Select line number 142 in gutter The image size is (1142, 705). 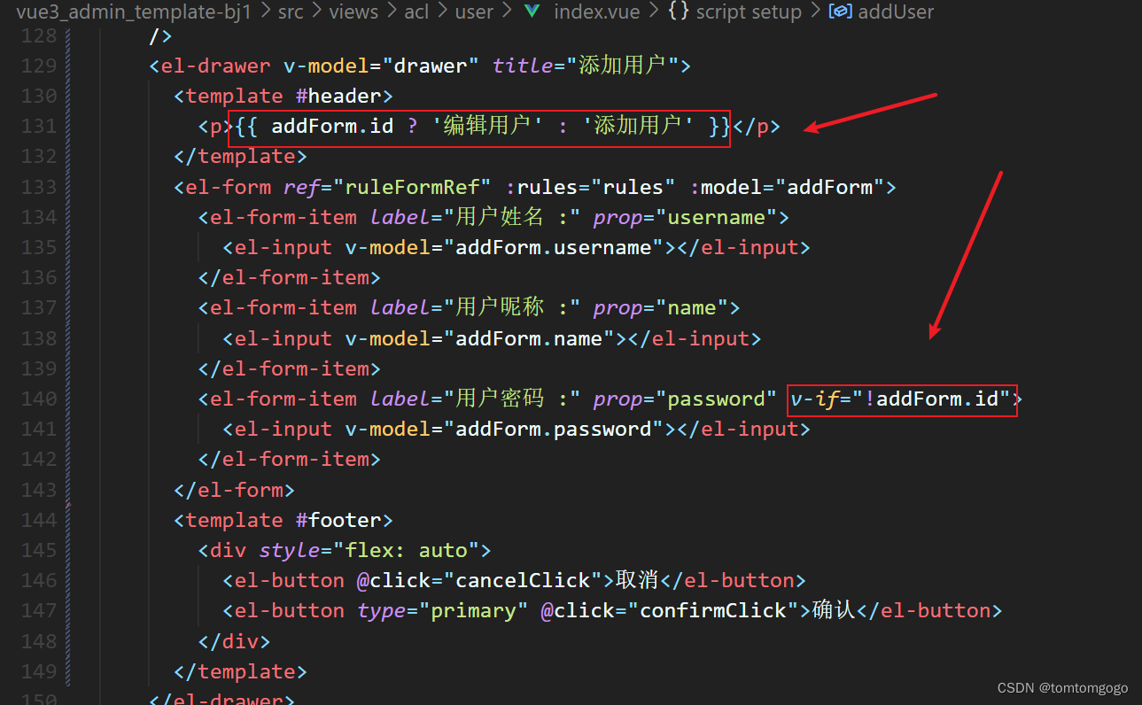point(38,460)
